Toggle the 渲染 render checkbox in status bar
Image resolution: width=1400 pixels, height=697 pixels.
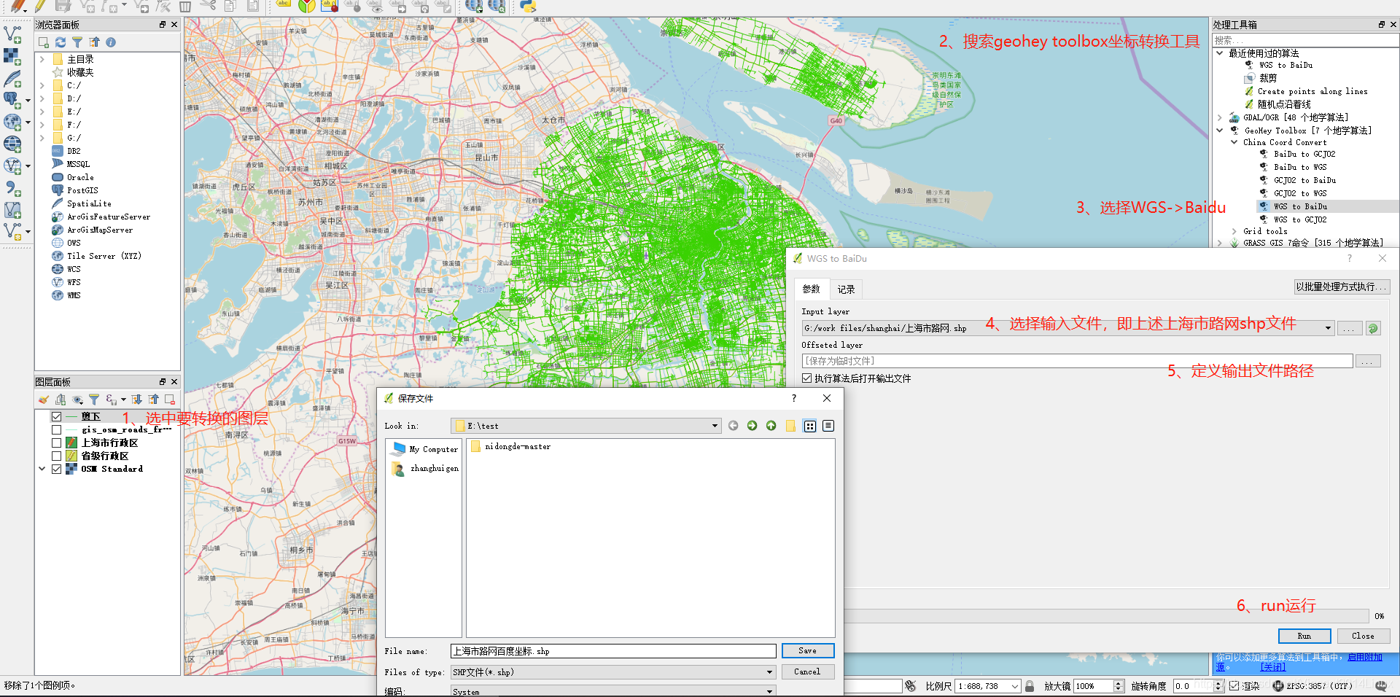coord(1234,686)
